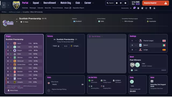Select Falkirk row in table

(x=24, y=54)
